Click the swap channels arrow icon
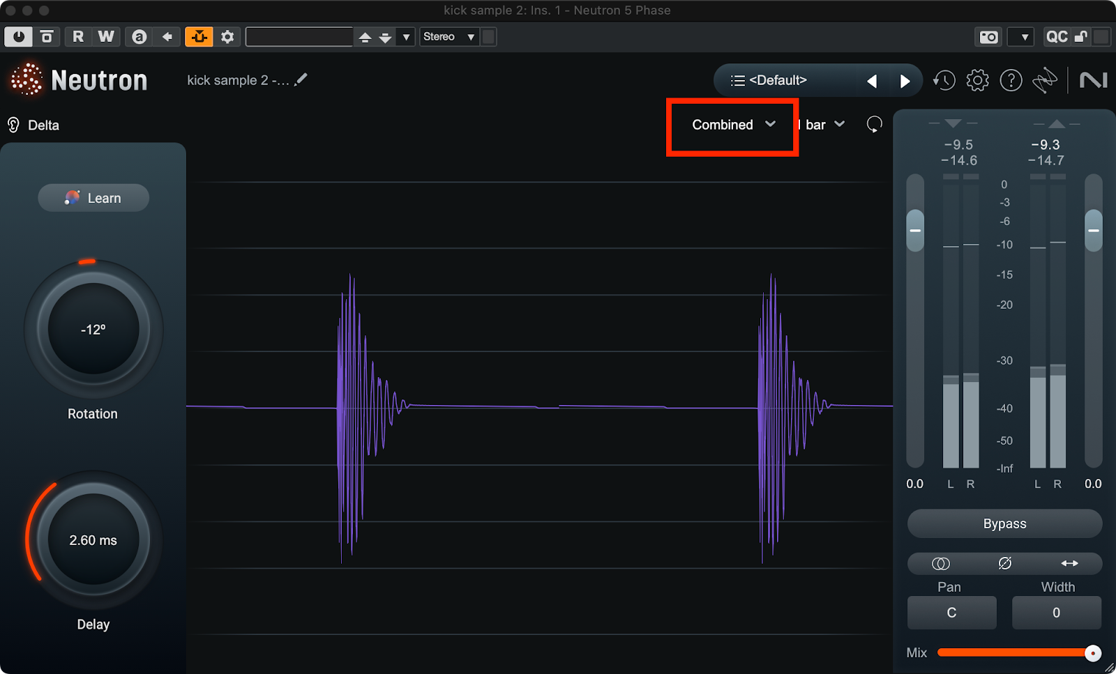Viewport: 1116px width, 674px height. pyautogui.click(x=1069, y=563)
